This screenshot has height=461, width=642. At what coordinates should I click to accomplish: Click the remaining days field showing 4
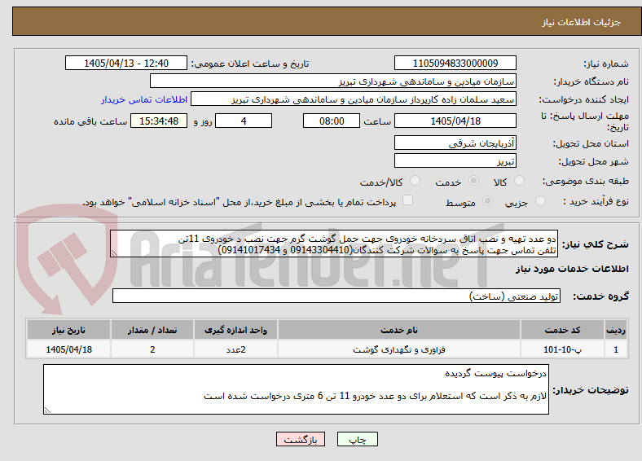tap(244, 121)
